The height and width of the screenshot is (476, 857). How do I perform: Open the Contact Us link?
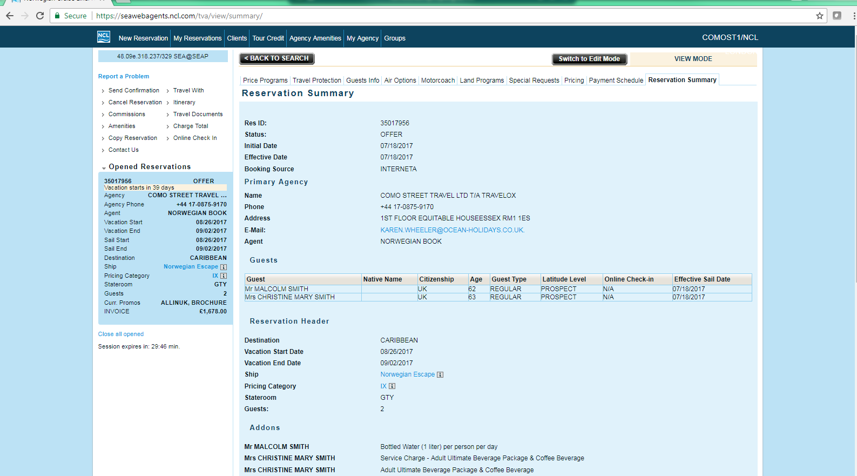[x=124, y=150]
